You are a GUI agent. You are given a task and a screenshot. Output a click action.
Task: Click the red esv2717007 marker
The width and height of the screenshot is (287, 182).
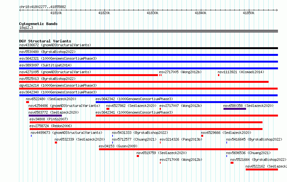[x=160, y=109]
